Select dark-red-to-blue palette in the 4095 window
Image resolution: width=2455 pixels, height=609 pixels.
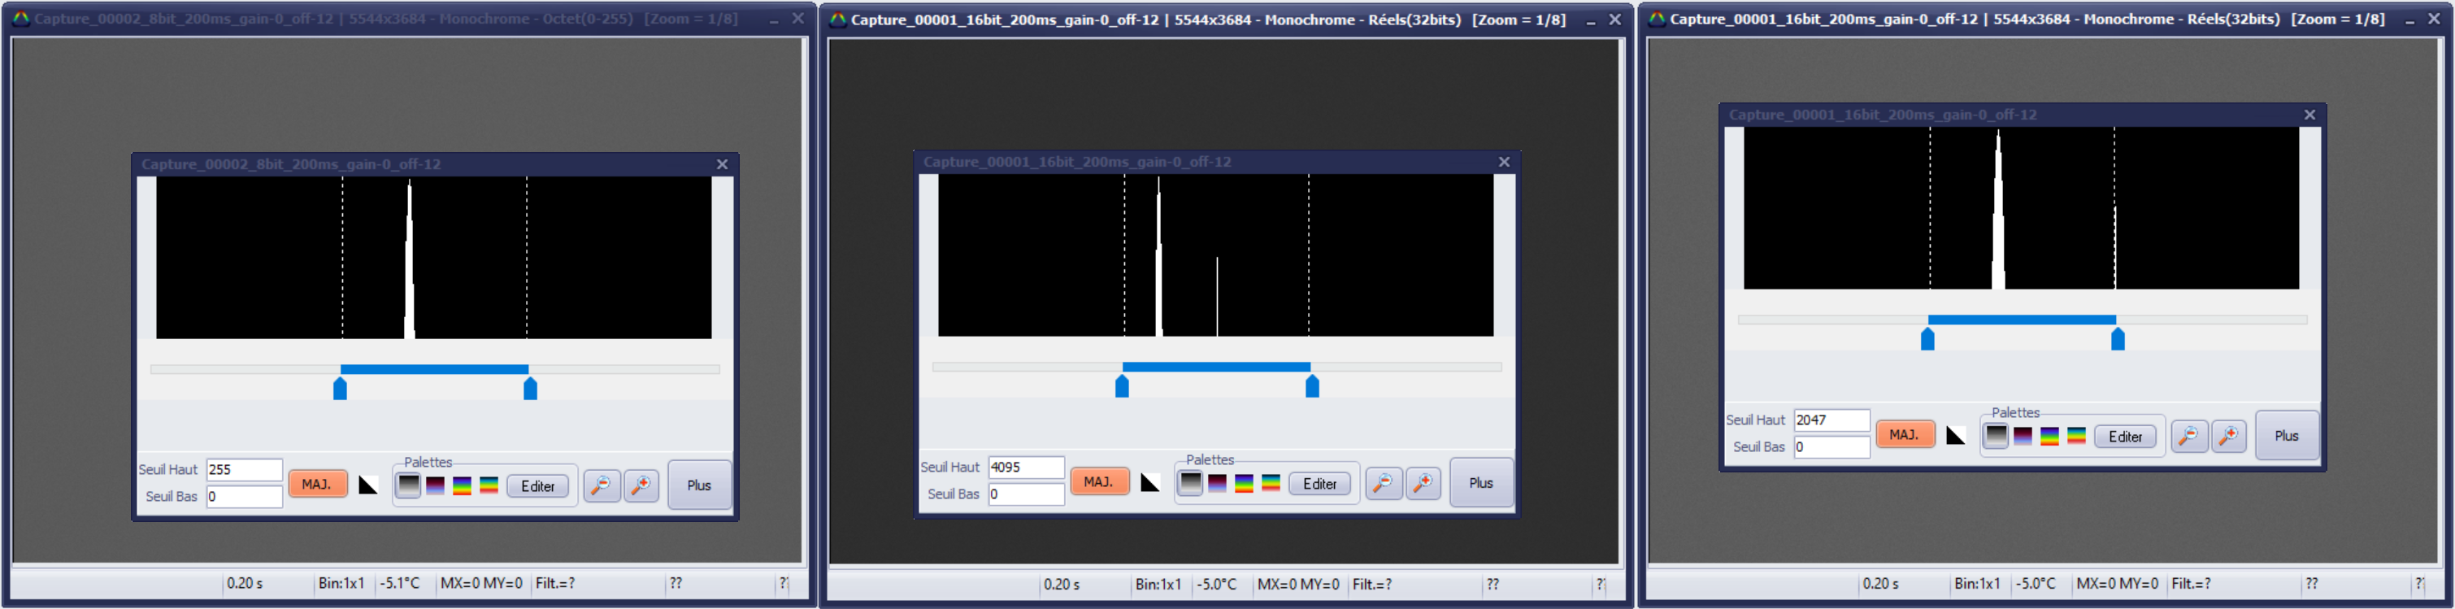pyautogui.click(x=1217, y=484)
